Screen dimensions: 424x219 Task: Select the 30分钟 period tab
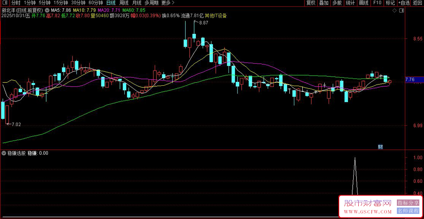click(x=78, y=3)
